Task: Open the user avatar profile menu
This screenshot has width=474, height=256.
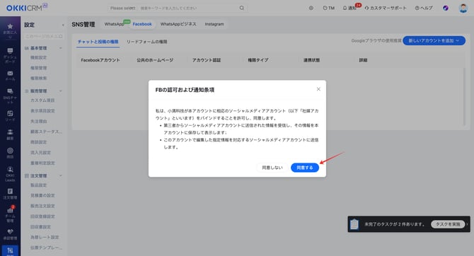Action: [463, 8]
